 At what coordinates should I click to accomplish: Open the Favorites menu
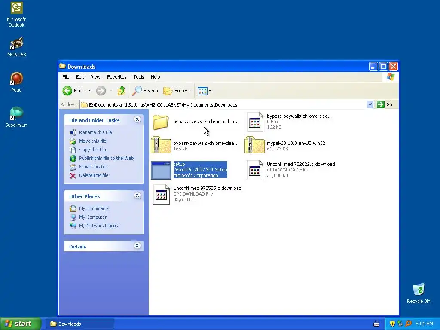pyautogui.click(x=117, y=77)
